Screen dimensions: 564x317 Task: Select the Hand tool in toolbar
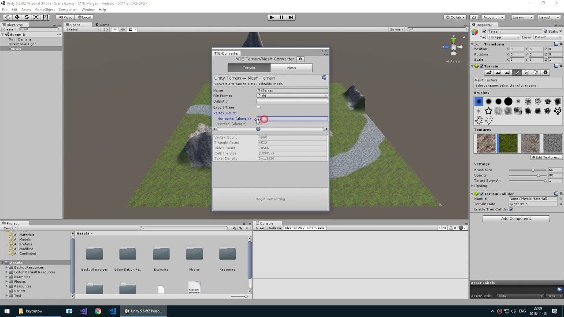point(7,17)
